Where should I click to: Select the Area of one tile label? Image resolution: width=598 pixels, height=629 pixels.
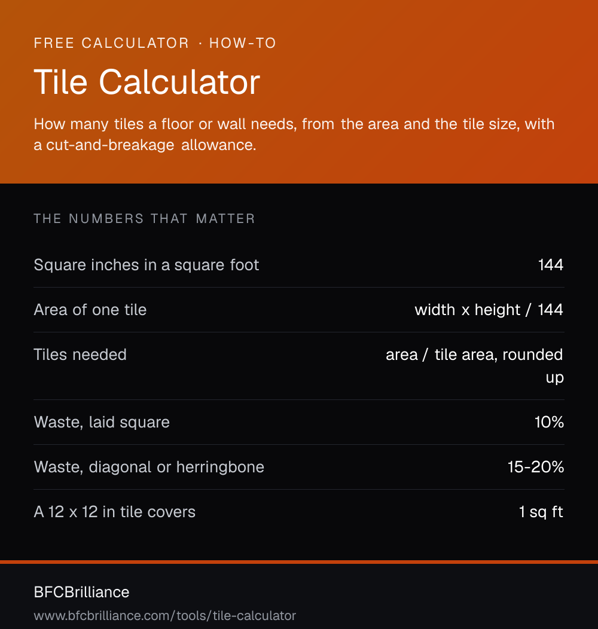click(90, 310)
